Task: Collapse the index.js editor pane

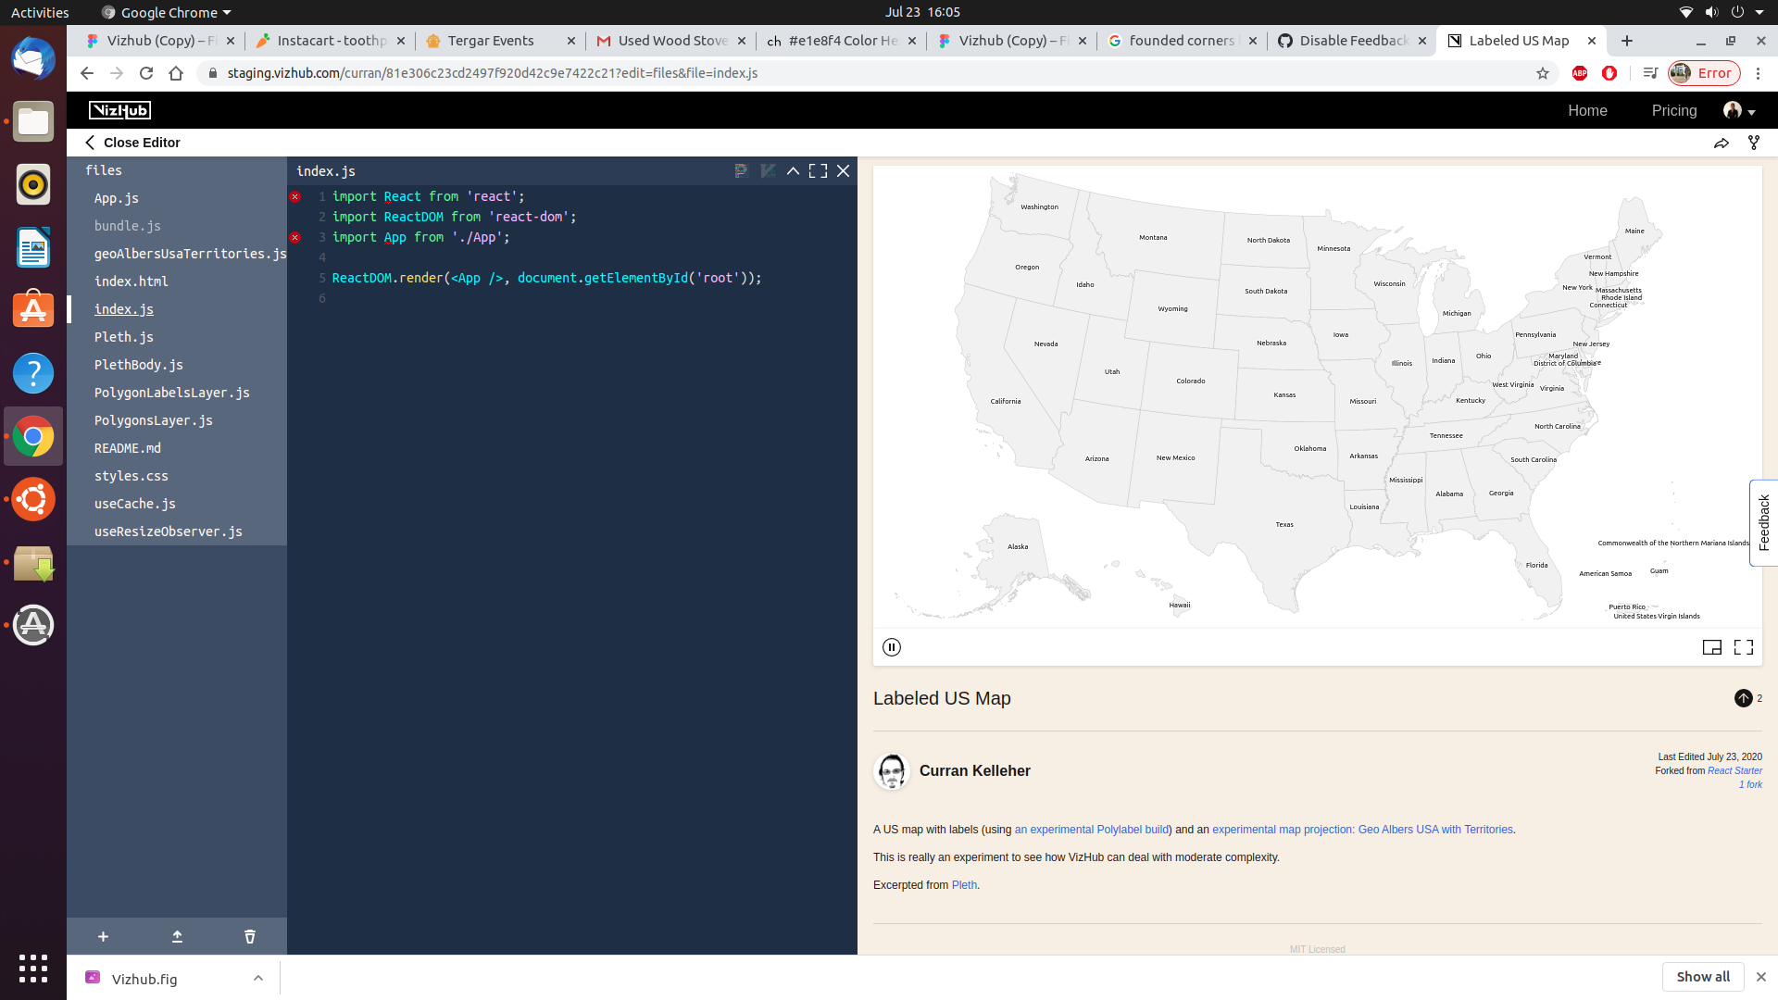Action: click(793, 170)
